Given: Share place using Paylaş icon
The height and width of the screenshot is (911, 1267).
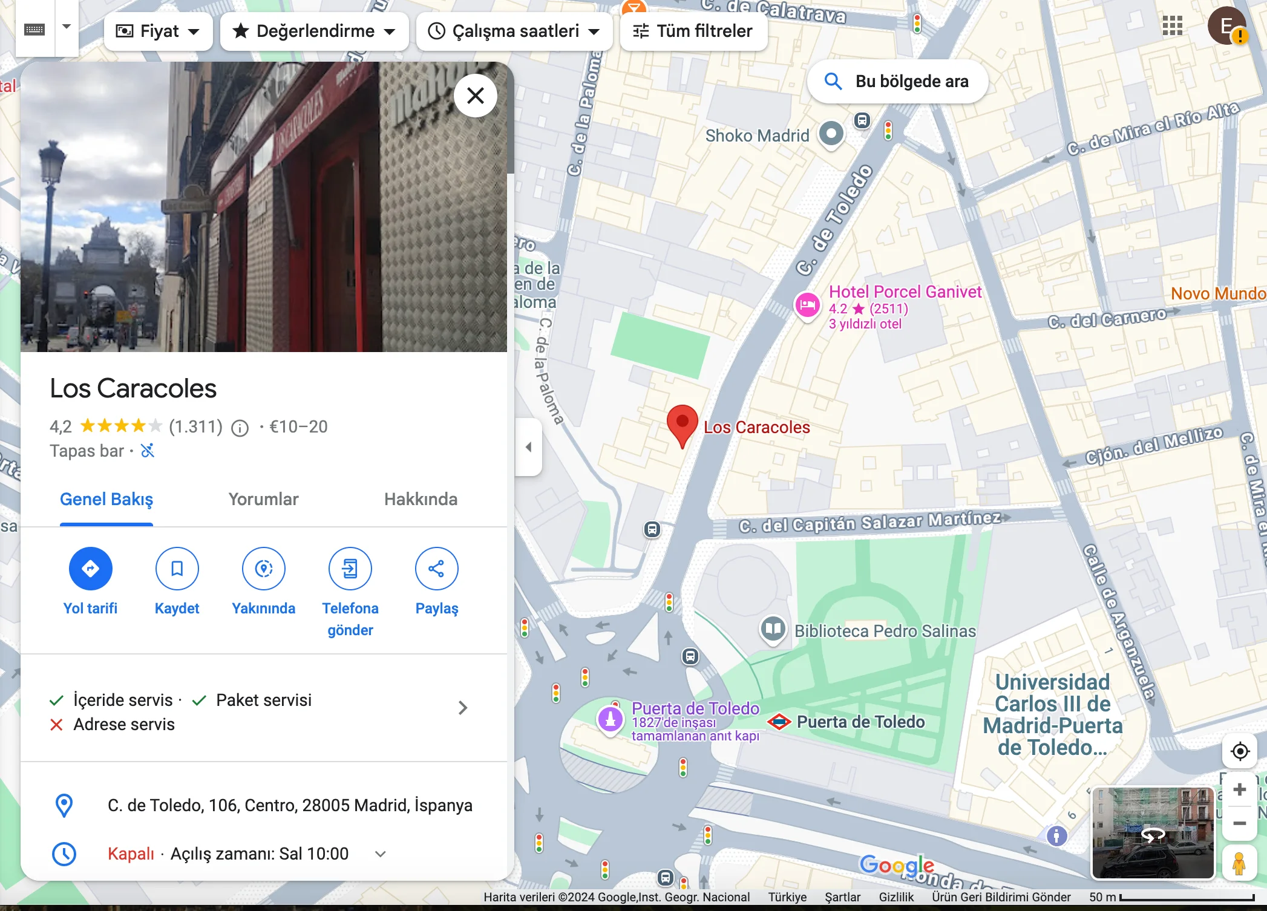Looking at the screenshot, I should (437, 569).
